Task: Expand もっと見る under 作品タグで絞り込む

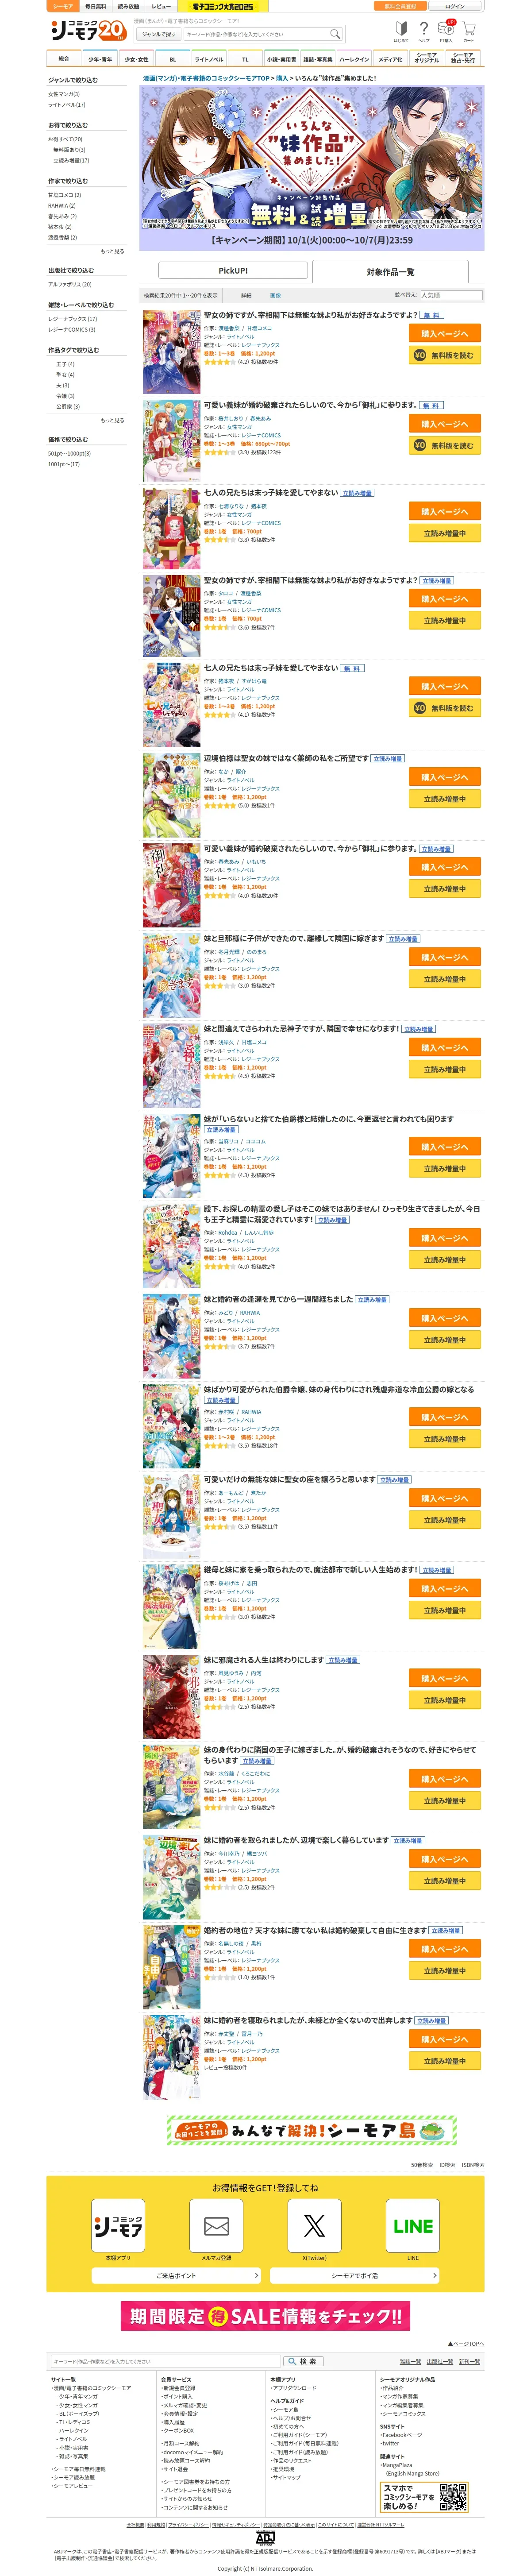Action: pos(113,421)
